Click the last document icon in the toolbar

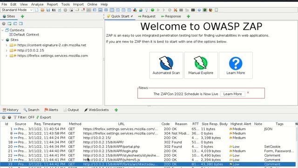(216, 10)
